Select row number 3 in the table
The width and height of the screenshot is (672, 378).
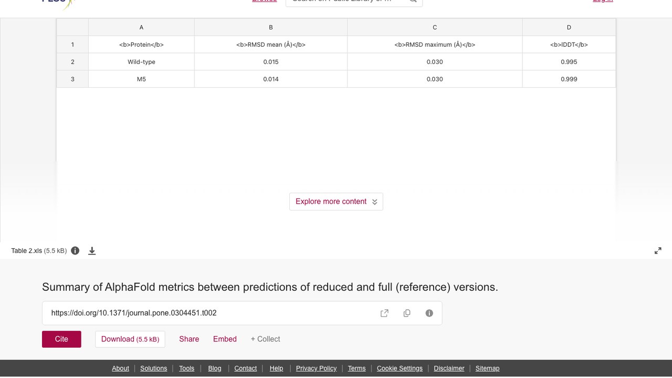coord(72,79)
